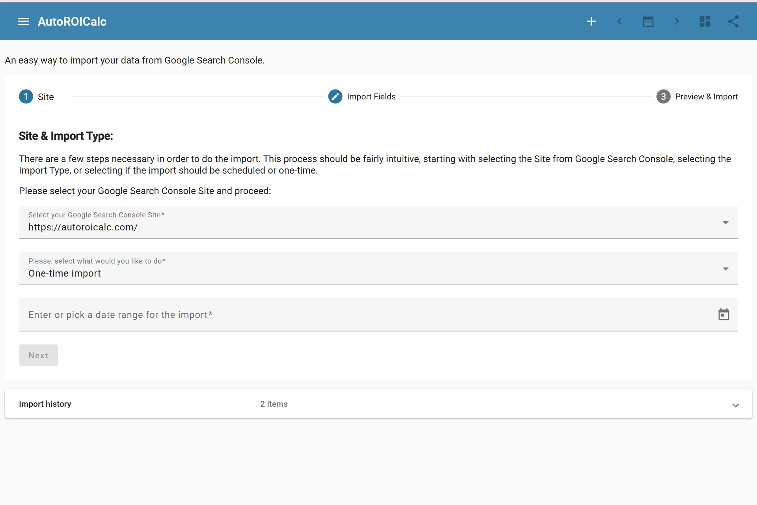
Task: Open the hamburger navigation menu
Action: [24, 21]
